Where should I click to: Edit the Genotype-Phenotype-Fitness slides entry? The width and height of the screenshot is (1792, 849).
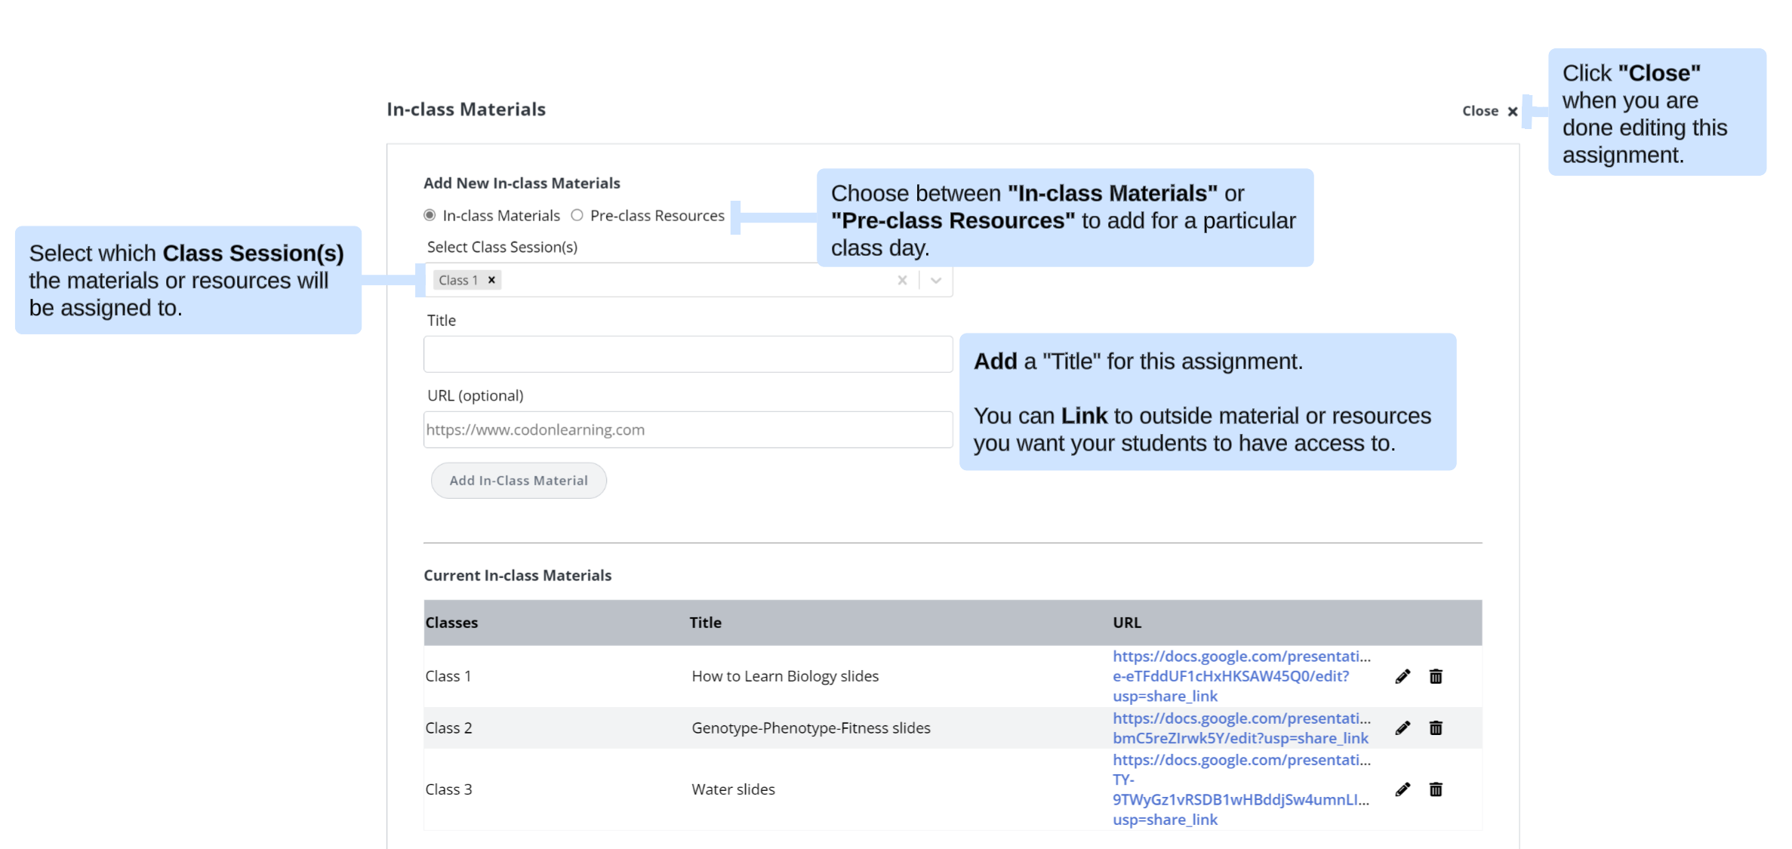(1402, 727)
